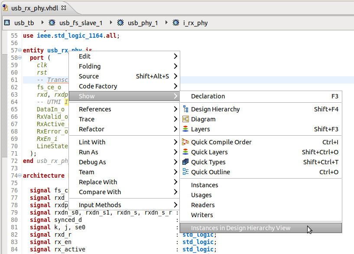The image size is (354, 254).
Task: Click the Quick Outline icon beside Ctrl+O
Action: 187,172
